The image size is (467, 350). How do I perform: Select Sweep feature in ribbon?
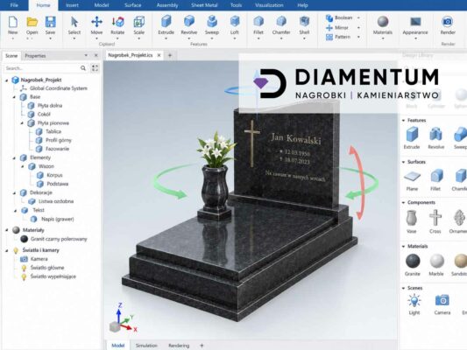pyautogui.click(x=212, y=22)
